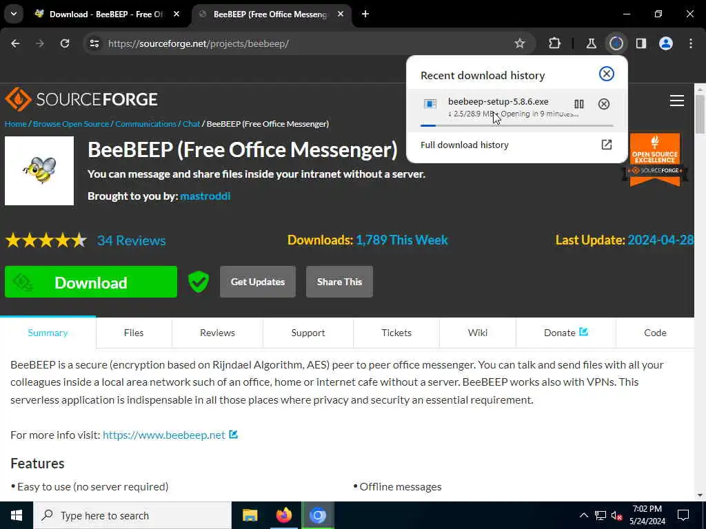Open site information icon in address bar
The height and width of the screenshot is (529, 706).
[x=94, y=43]
